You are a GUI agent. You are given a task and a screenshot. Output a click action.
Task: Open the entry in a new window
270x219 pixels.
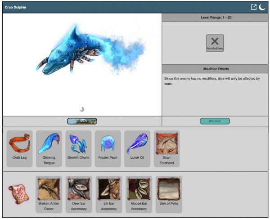click(x=254, y=7)
